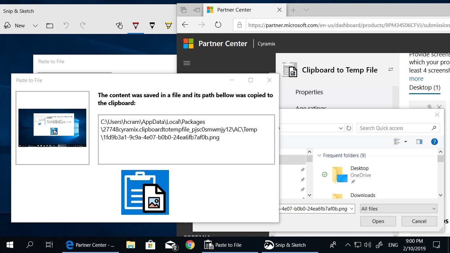The width and height of the screenshot is (450, 253).
Task: Toggle the preview pane icon in file dialog
Action: [x=419, y=142]
